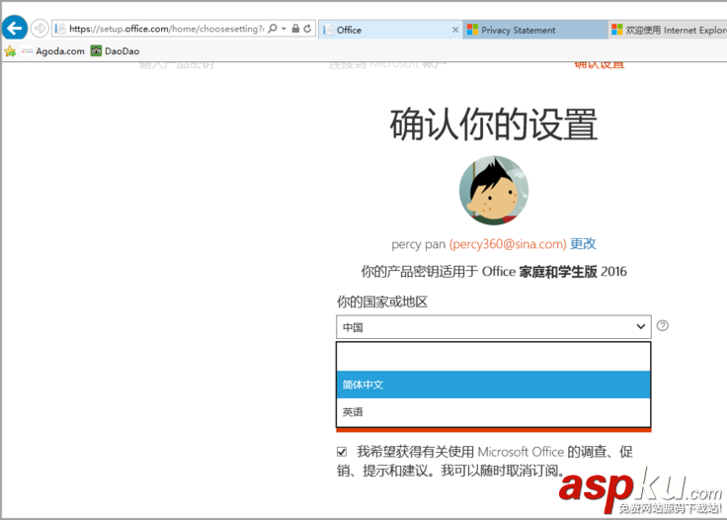Switch to the Privacy Statement tab

pyautogui.click(x=535, y=30)
